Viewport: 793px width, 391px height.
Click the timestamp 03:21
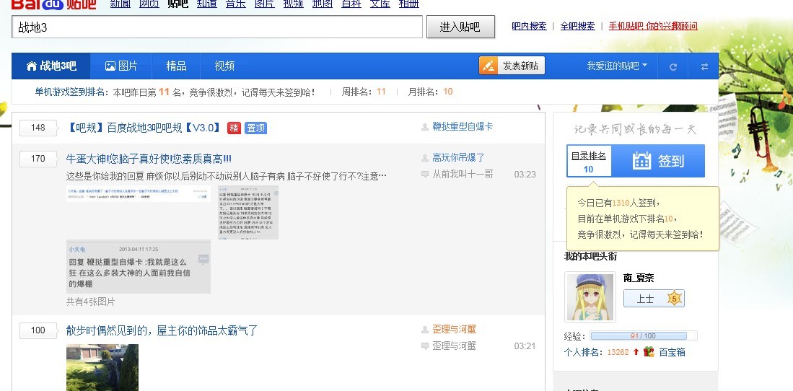[525, 346]
